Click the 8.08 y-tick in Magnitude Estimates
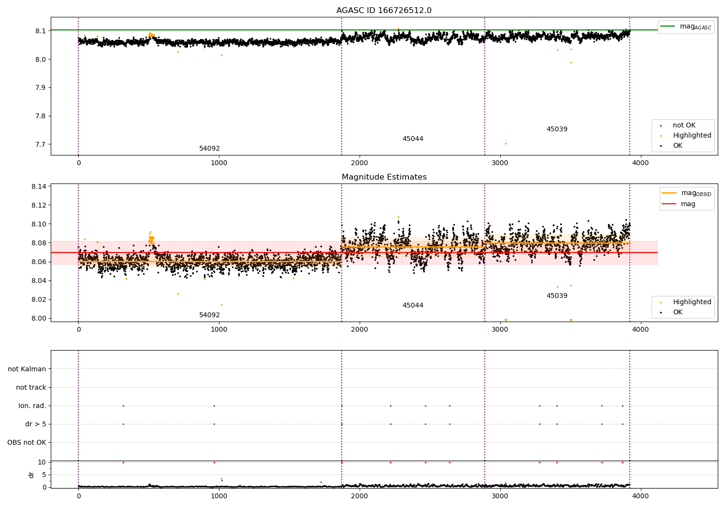 tap(39, 243)
